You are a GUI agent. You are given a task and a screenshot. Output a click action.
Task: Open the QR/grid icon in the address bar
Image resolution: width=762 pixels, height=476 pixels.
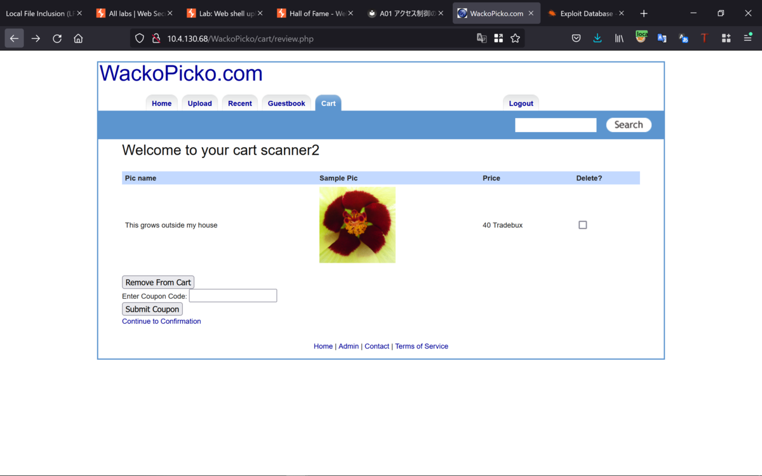coord(498,39)
